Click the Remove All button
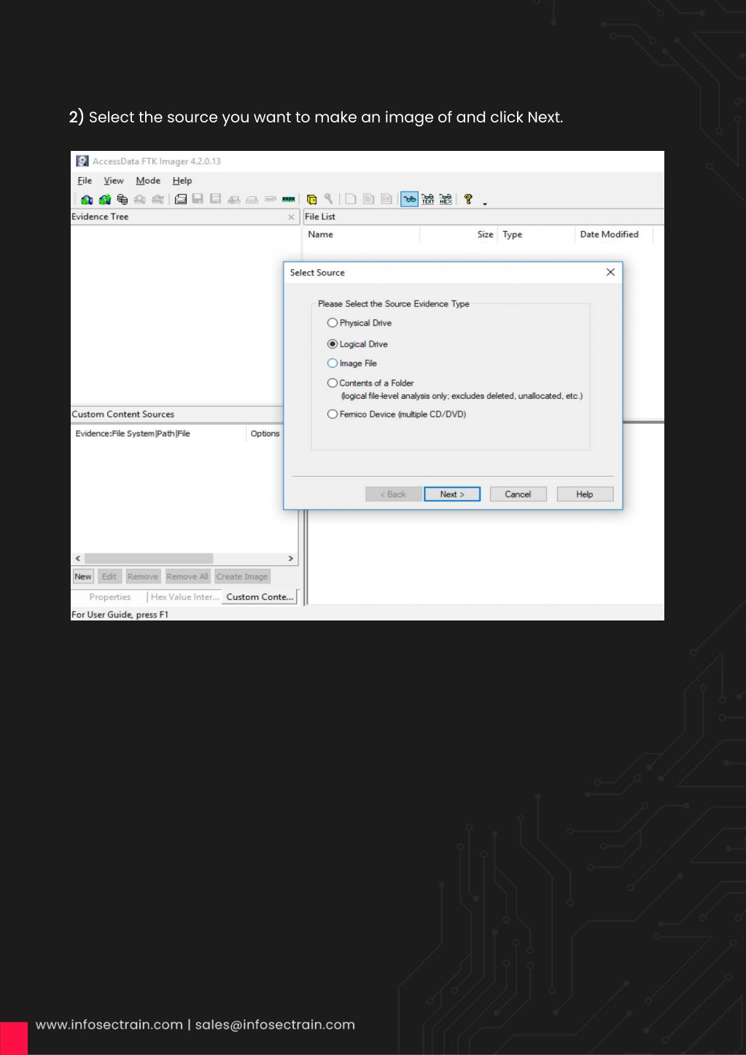Screen dimensions: 746x1055 [x=187, y=577]
